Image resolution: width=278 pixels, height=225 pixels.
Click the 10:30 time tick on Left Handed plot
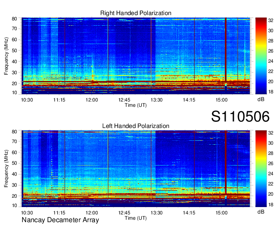pos(27,213)
